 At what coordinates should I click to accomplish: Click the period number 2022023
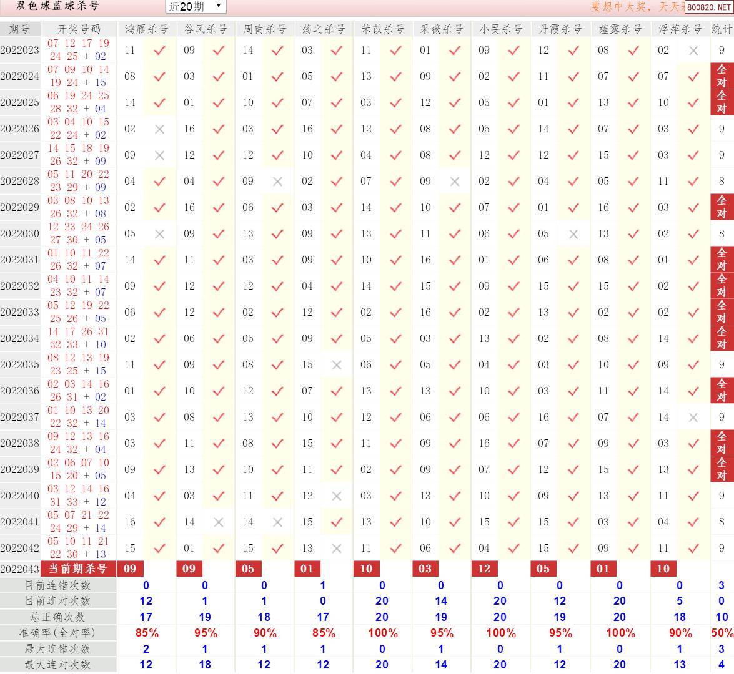[x=19, y=50]
